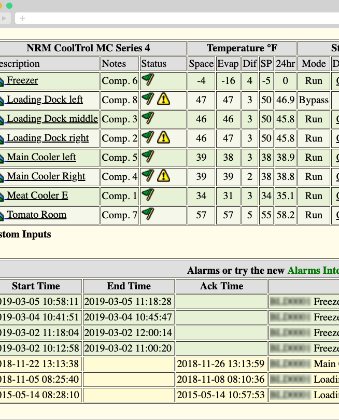This screenshot has height=420, width=339.
Task: Click the Bypass mode cell
Action: coord(314,100)
